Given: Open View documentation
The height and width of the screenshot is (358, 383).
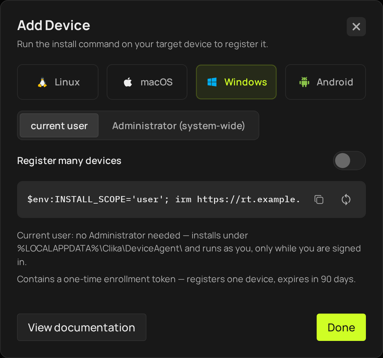Looking at the screenshot, I should tap(82, 327).
